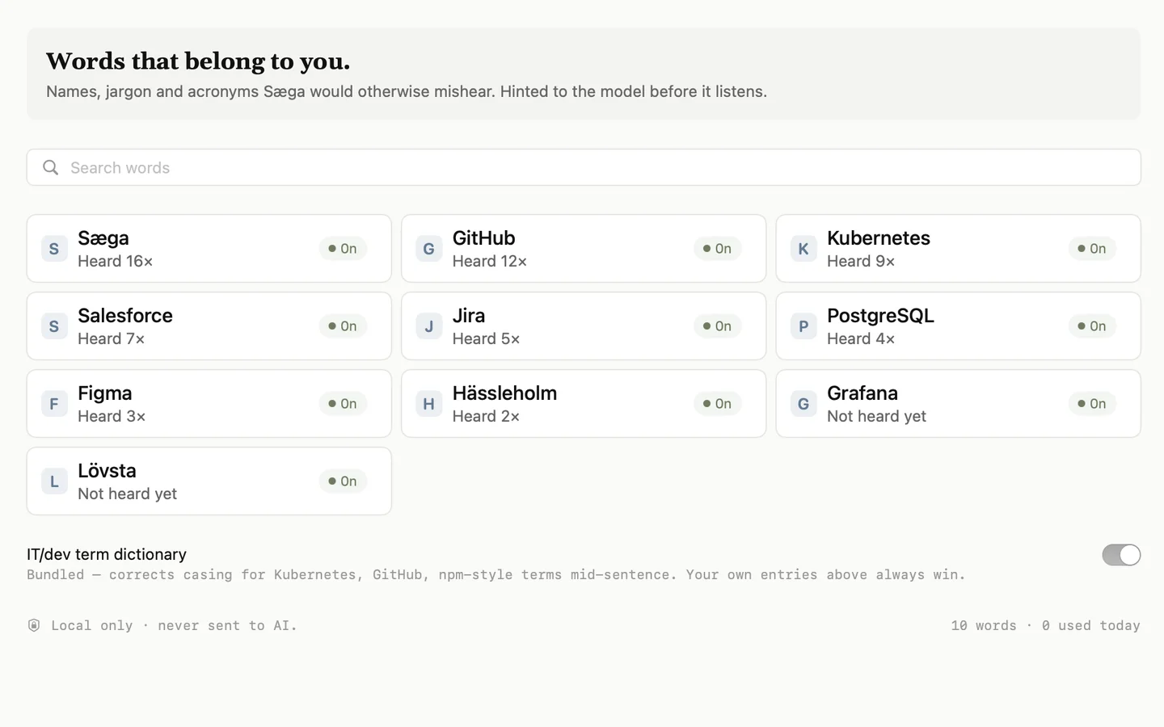The image size is (1164, 727).
Task: Click the 'Heard 5×' count
Action: tap(486, 339)
